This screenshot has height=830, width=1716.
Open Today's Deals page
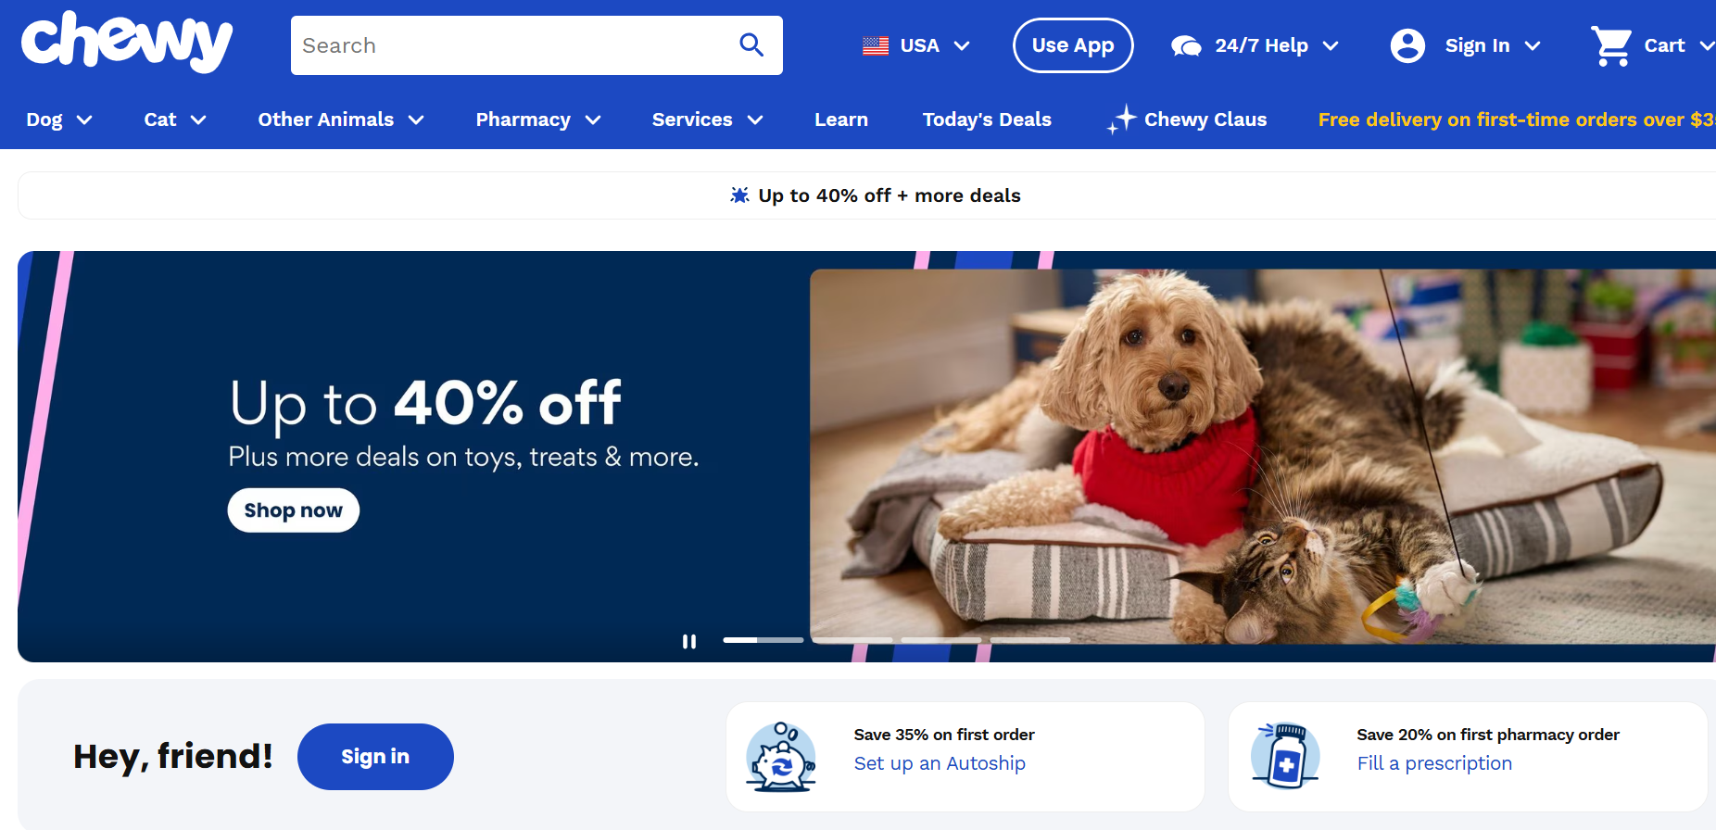click(987, 119)
